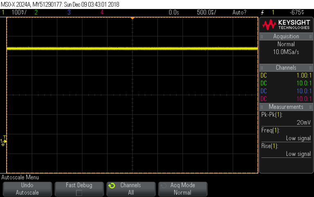Screen dimensions: 314x197
Task: Click the Rise(1) measurement label
Action: tap(270, 146)
